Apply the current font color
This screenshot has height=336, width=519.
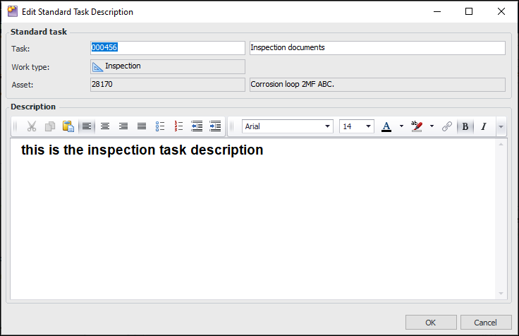tap(386, 126)
